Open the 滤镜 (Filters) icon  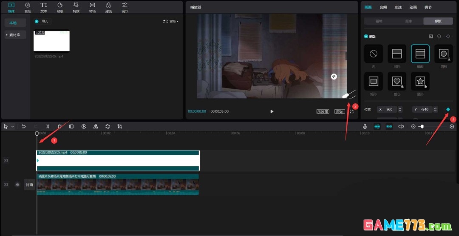point(108,7)
